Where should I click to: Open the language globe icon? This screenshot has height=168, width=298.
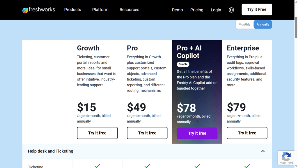click(231, 10)
